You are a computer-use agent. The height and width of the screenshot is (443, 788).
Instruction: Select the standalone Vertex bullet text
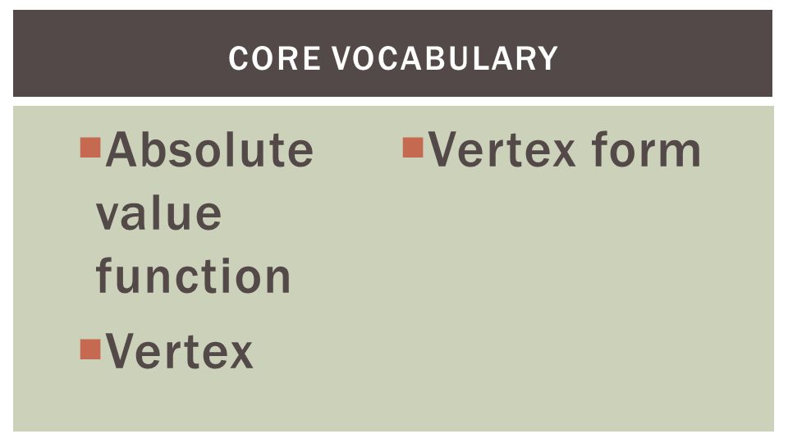point(179,350)
